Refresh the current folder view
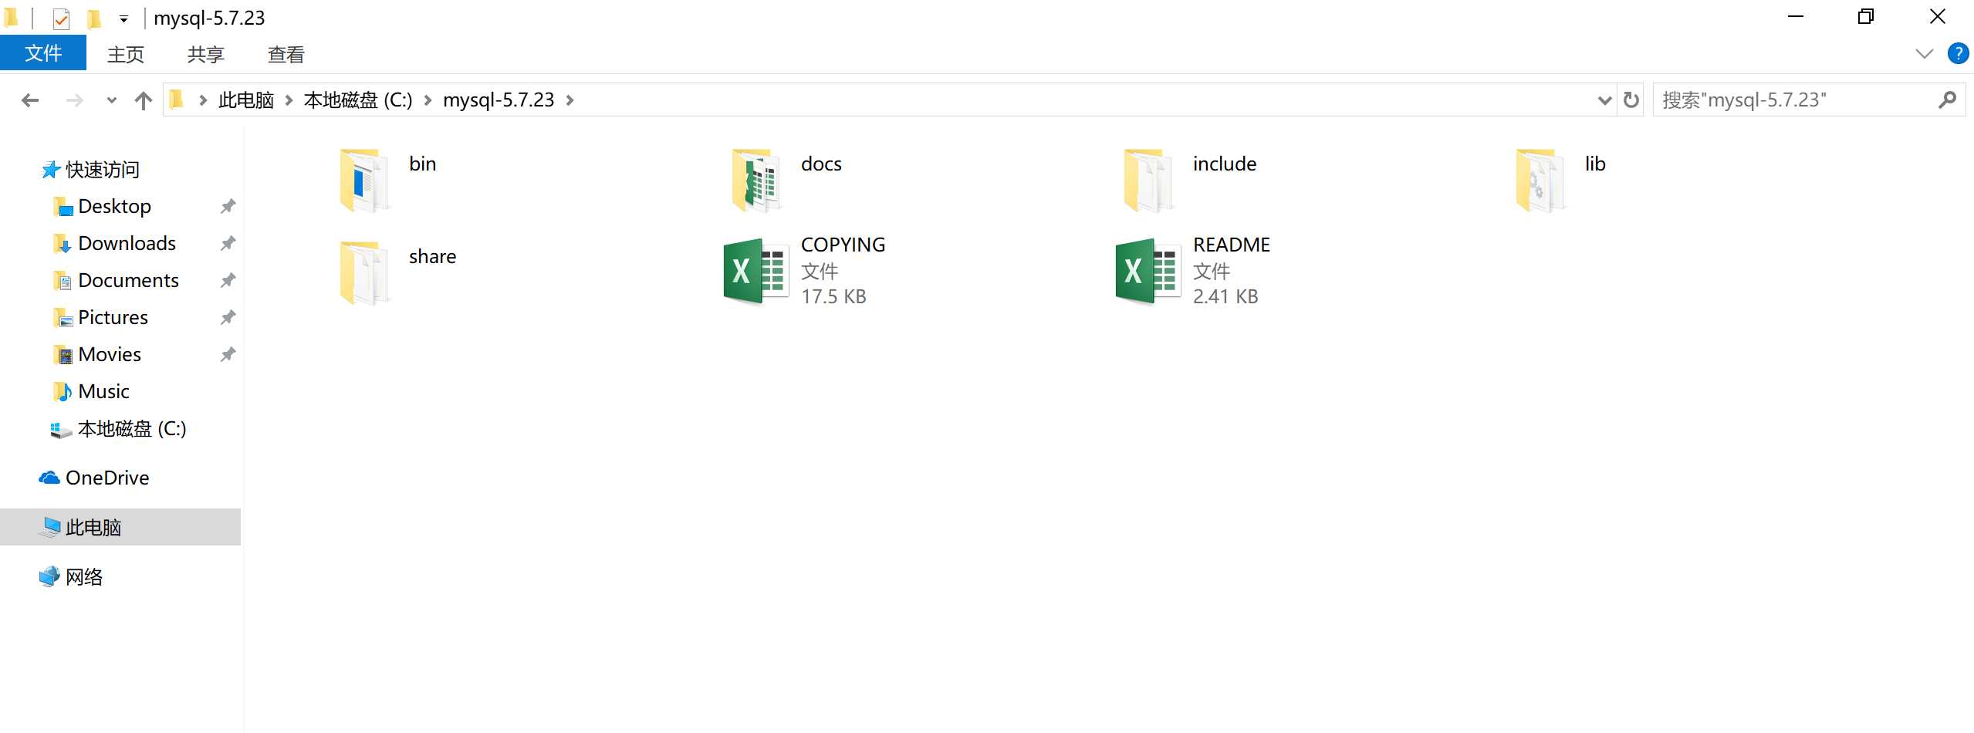 1631,100
